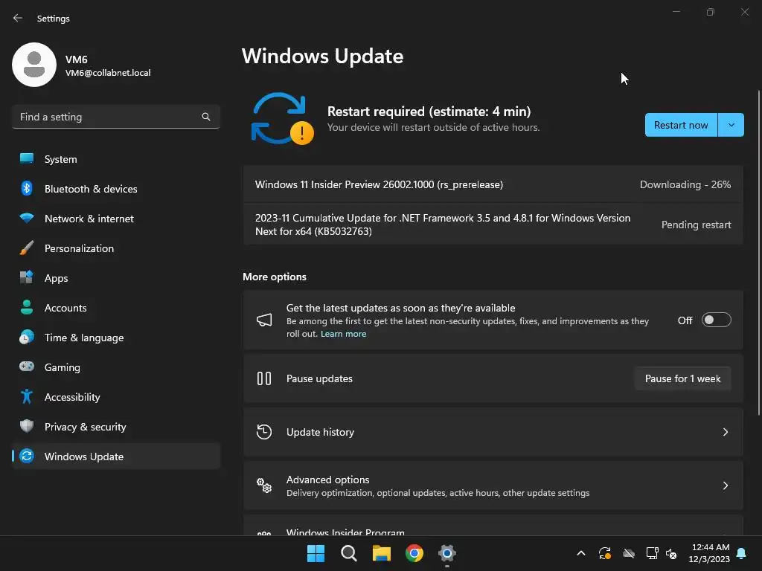
Task: Open the VM6 user profile avatar
Action: [x=34, y=65]
